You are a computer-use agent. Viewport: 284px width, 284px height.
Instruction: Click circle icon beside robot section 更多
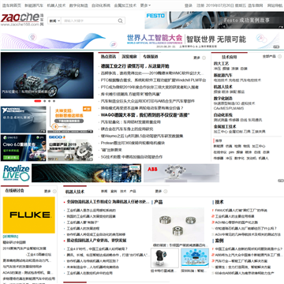[x=166, y=191]
